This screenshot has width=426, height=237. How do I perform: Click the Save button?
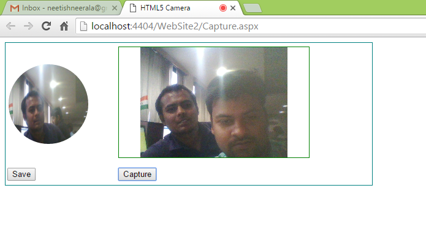pyautogui.click(x=21, y=174)
